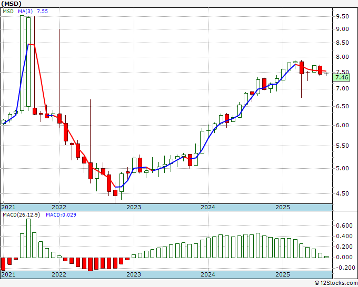Image resolution: width=358 pixels, height=287 pixels.
Task: Click the 5.00 price axis label
Action: [x=342, y=168]
